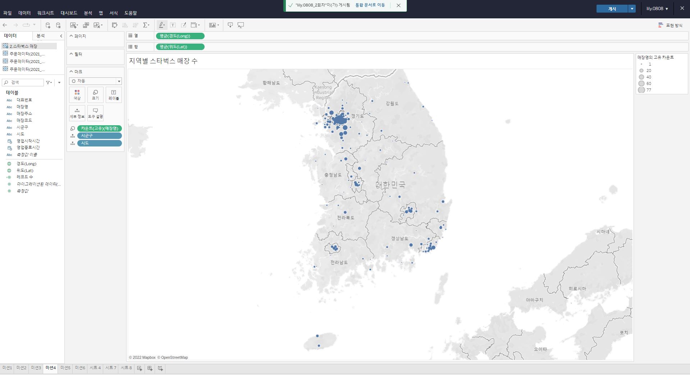Click the Detail card in Marks
This screenshot has height=375, width=690.
77,113
